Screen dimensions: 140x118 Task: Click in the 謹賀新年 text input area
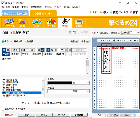click(x=44, y=66)
